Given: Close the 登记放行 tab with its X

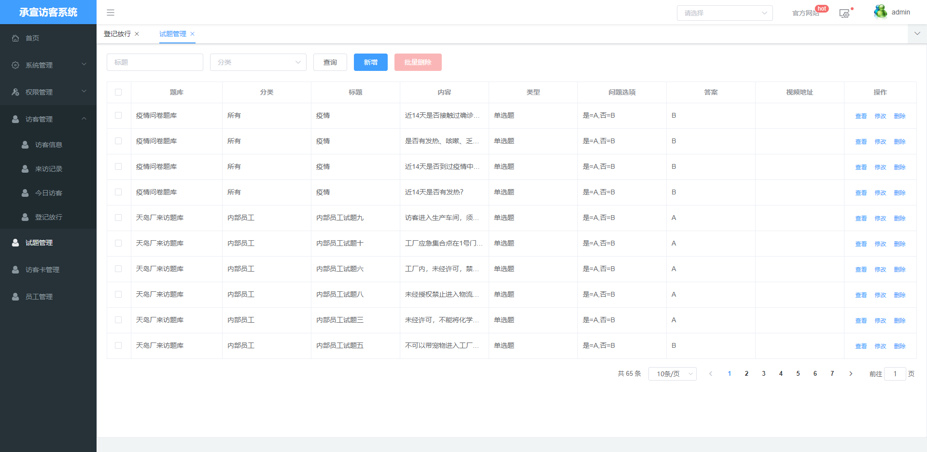Looking at the screenshot, I should tap(137, 34).
